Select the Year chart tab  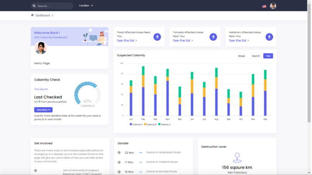click(268, 56)
